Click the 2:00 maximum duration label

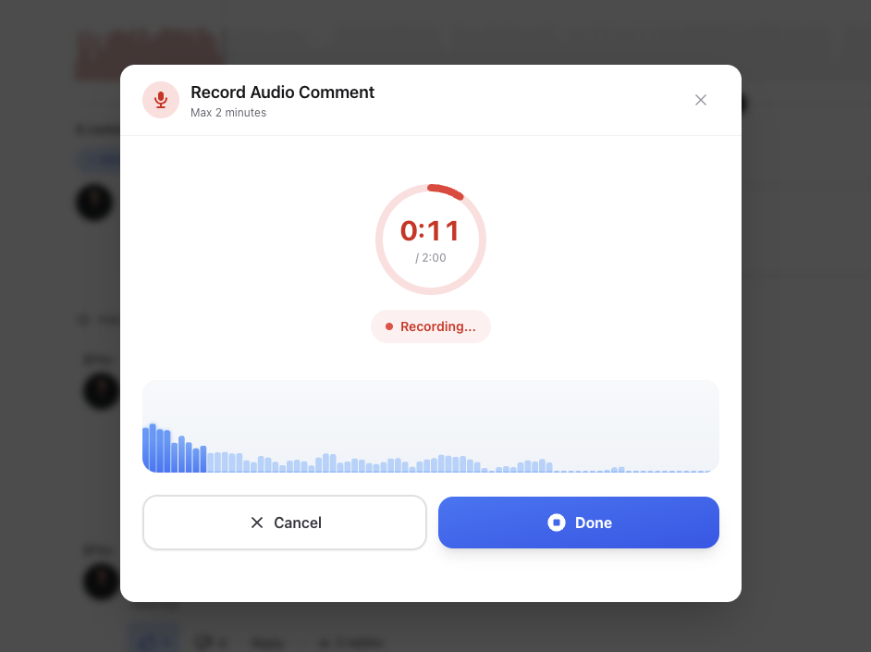(431, 258)
